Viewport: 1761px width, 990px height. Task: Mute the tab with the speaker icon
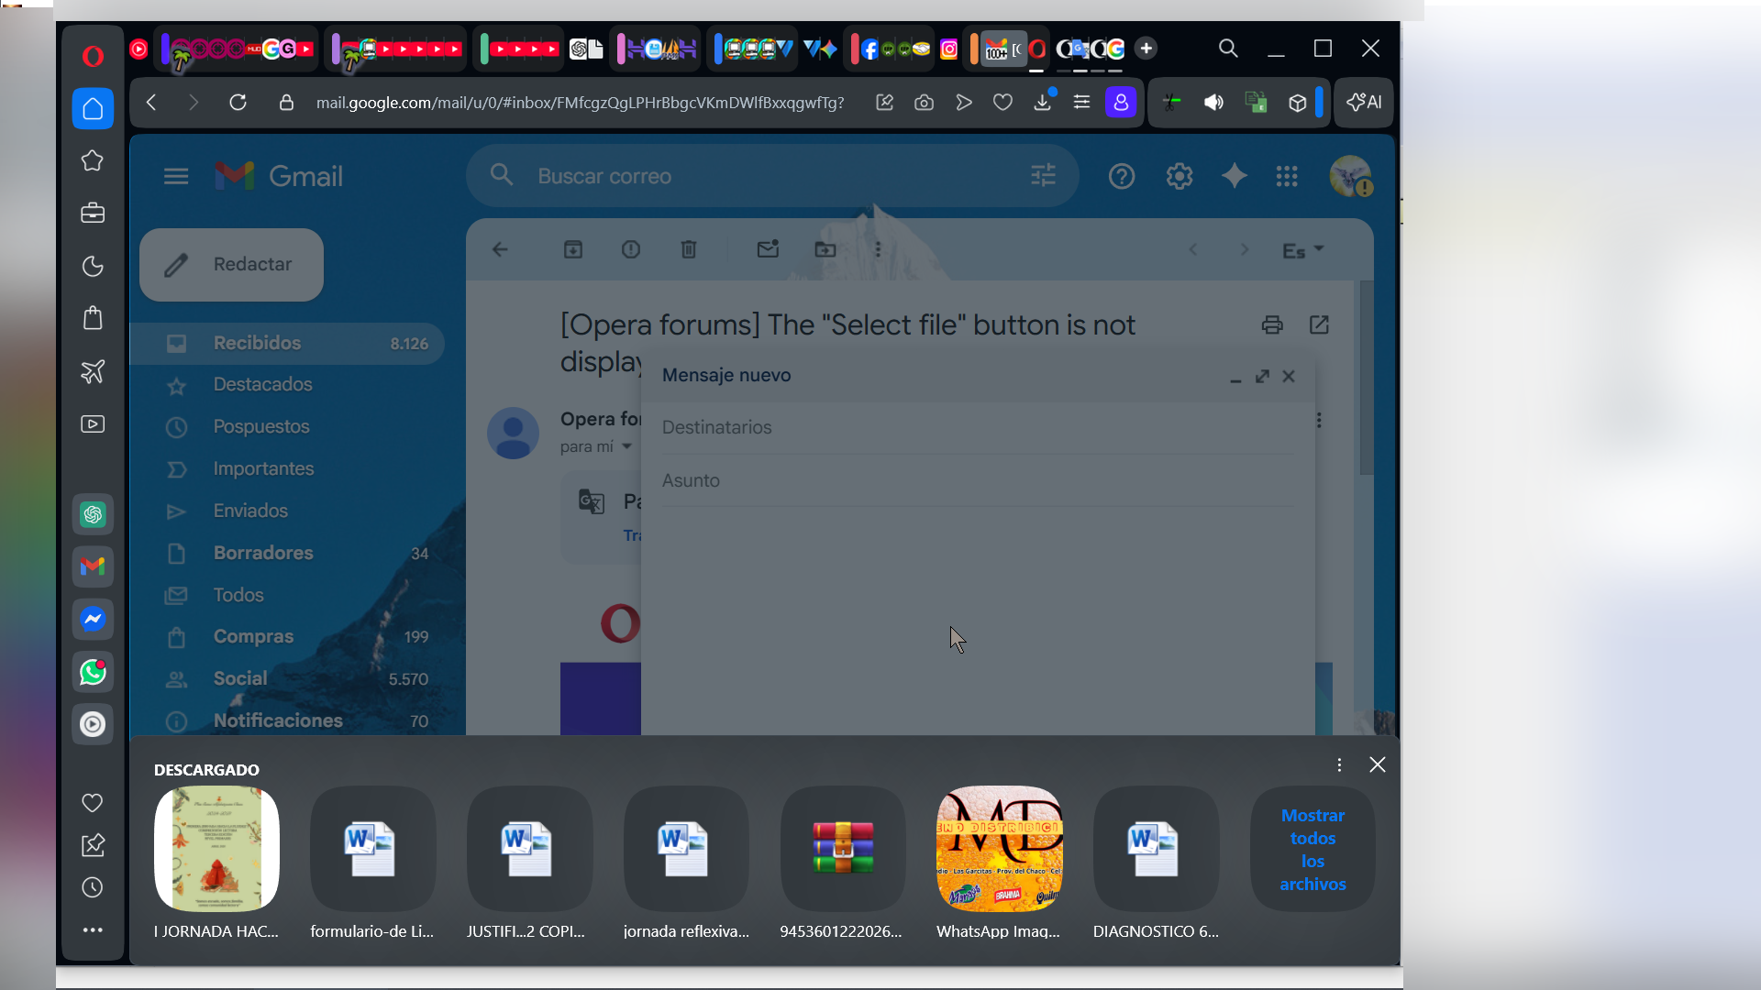point(1213,103)
